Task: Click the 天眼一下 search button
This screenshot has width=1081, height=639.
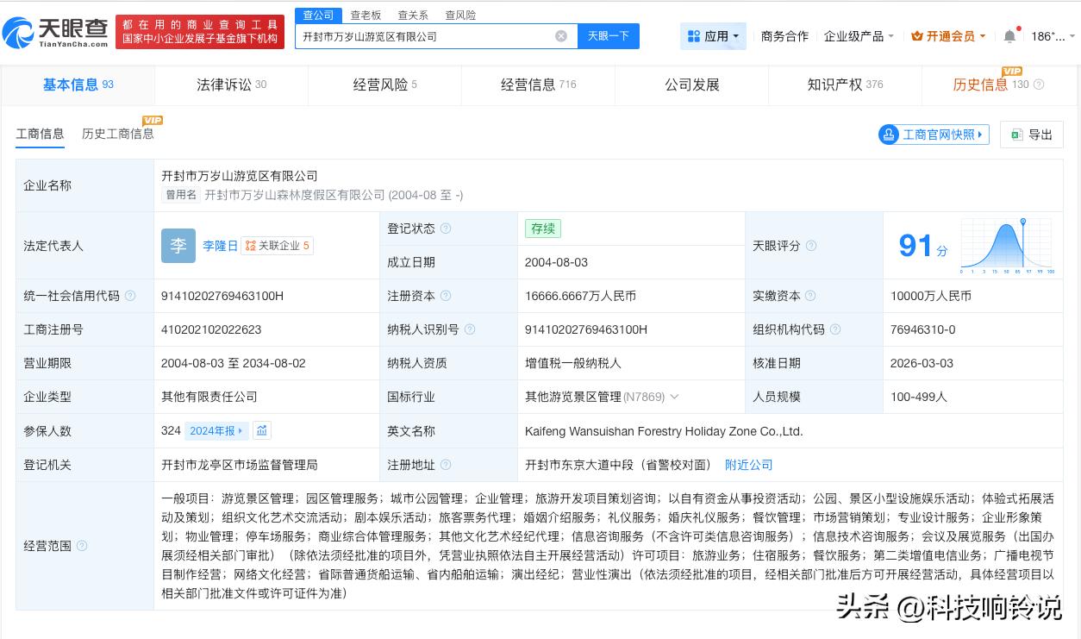Action: click(609, 36)
